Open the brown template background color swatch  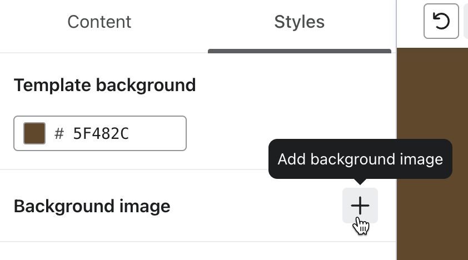coord(34,133)
